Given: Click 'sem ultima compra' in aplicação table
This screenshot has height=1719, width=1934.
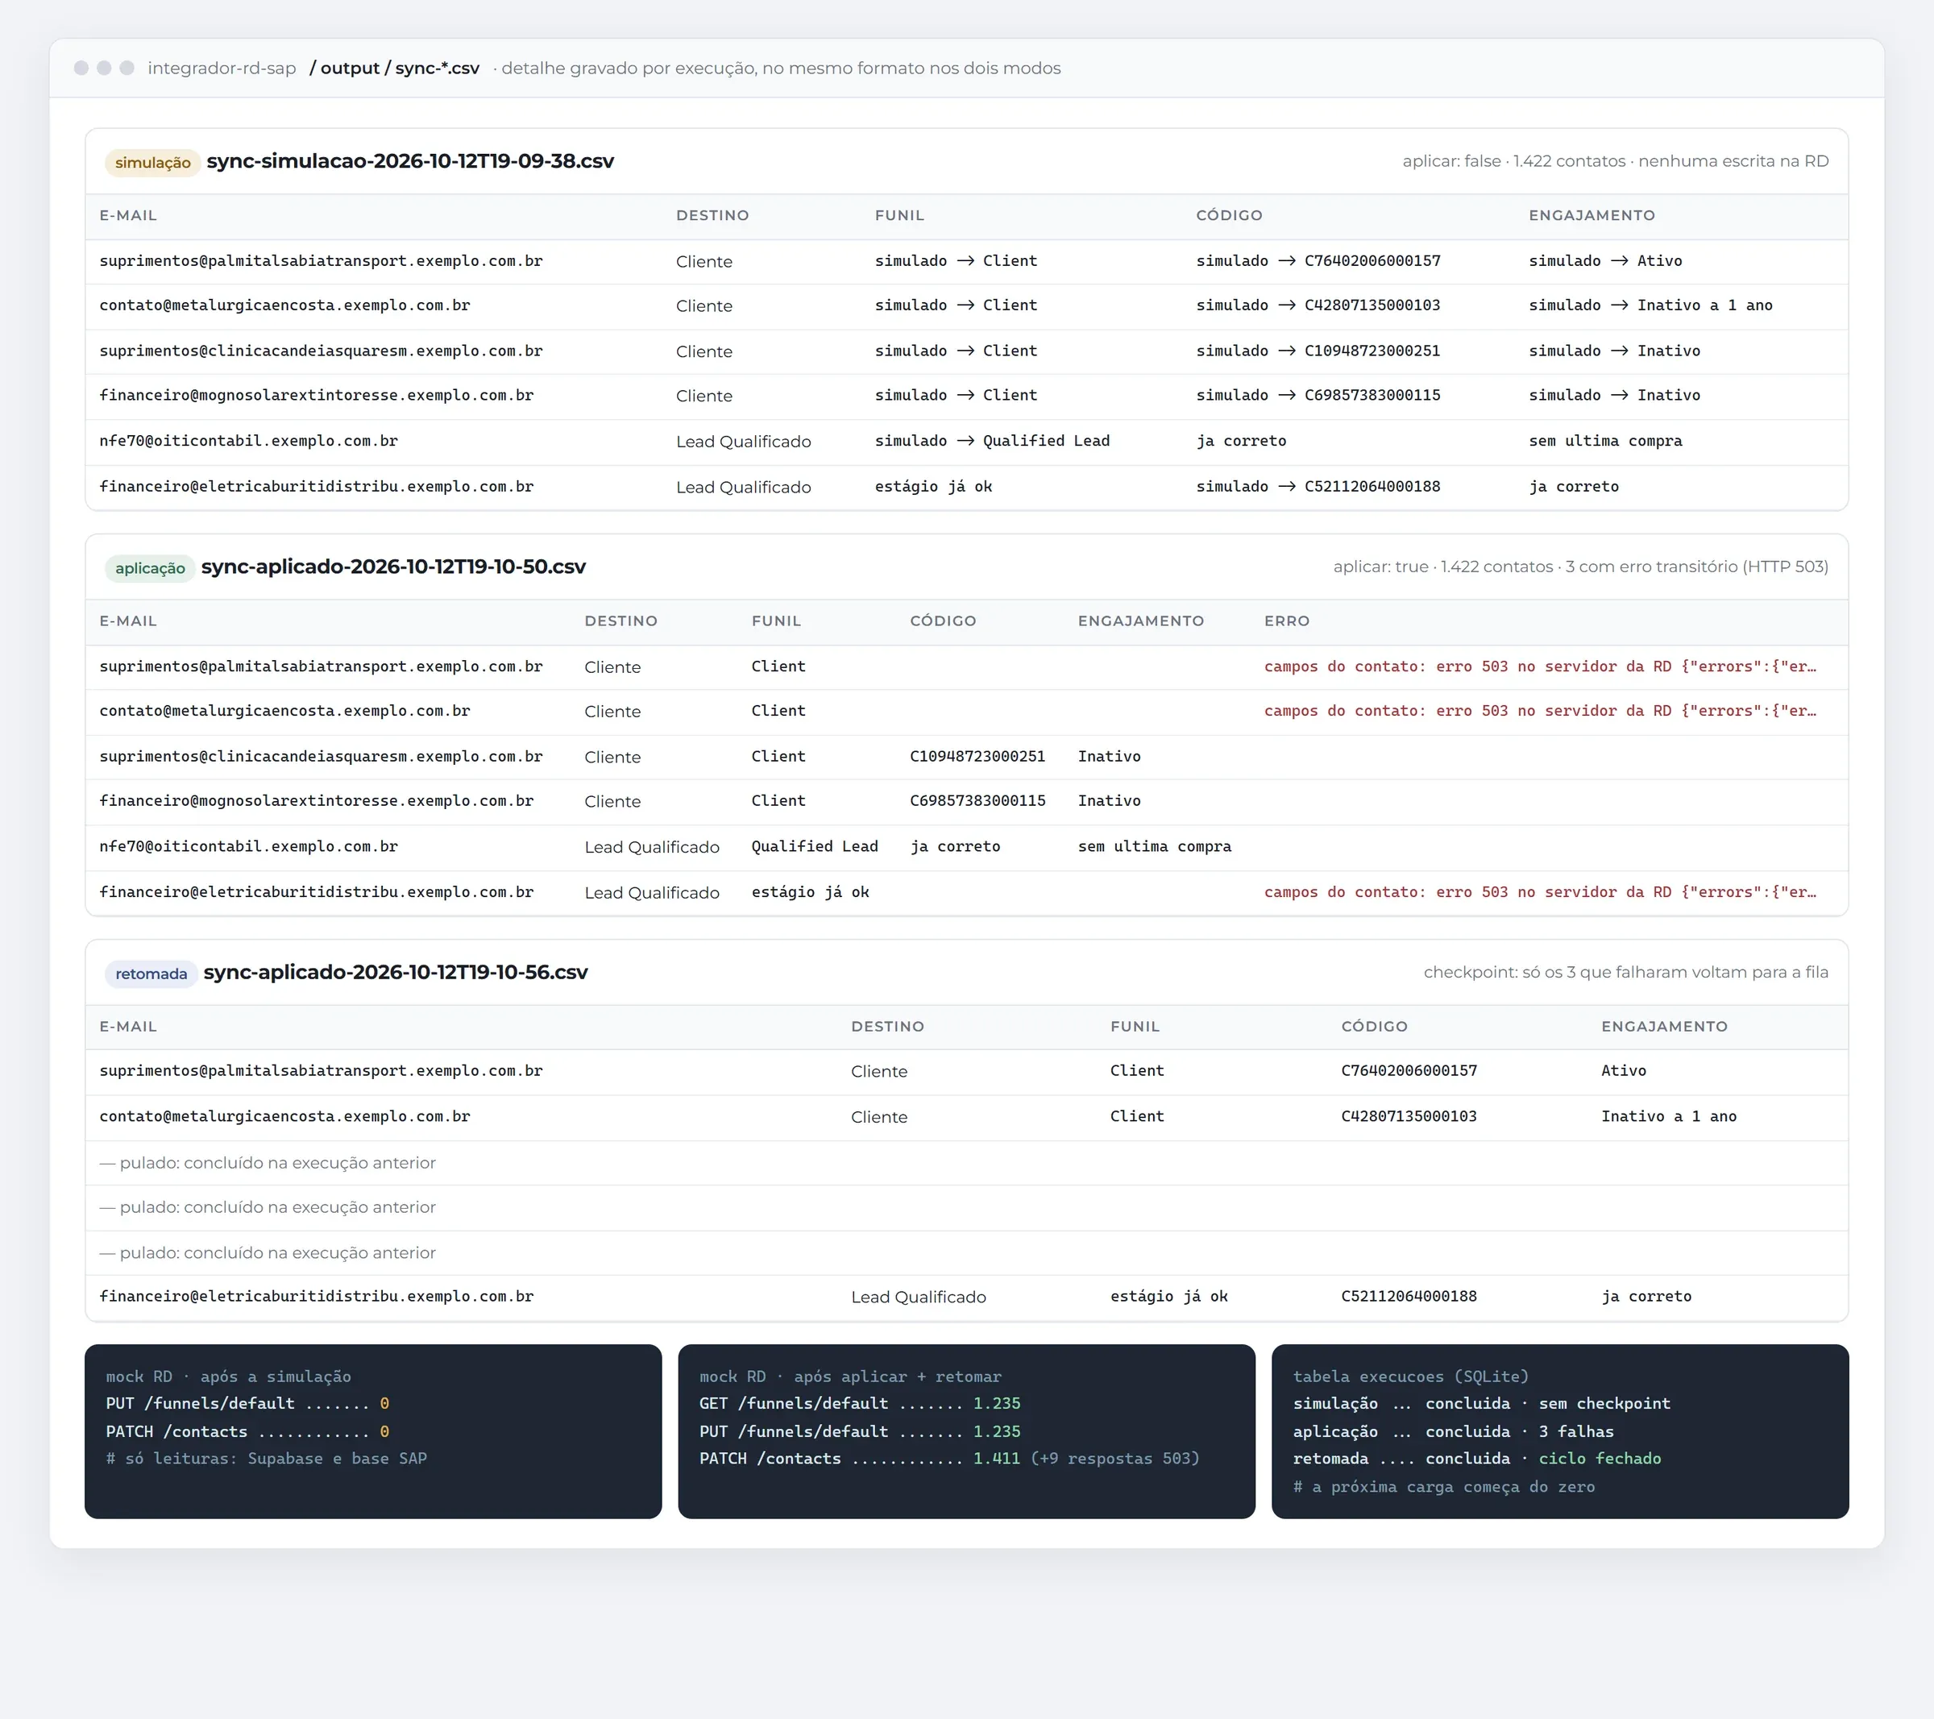Looking at the screenshot, I should point(1154,847).
